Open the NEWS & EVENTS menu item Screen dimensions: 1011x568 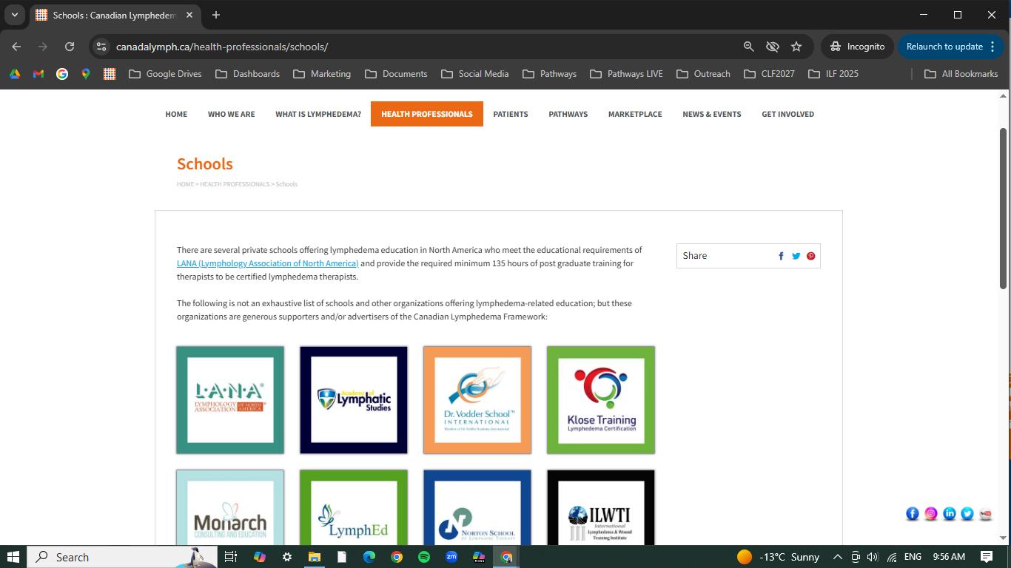tap(712, 114)
